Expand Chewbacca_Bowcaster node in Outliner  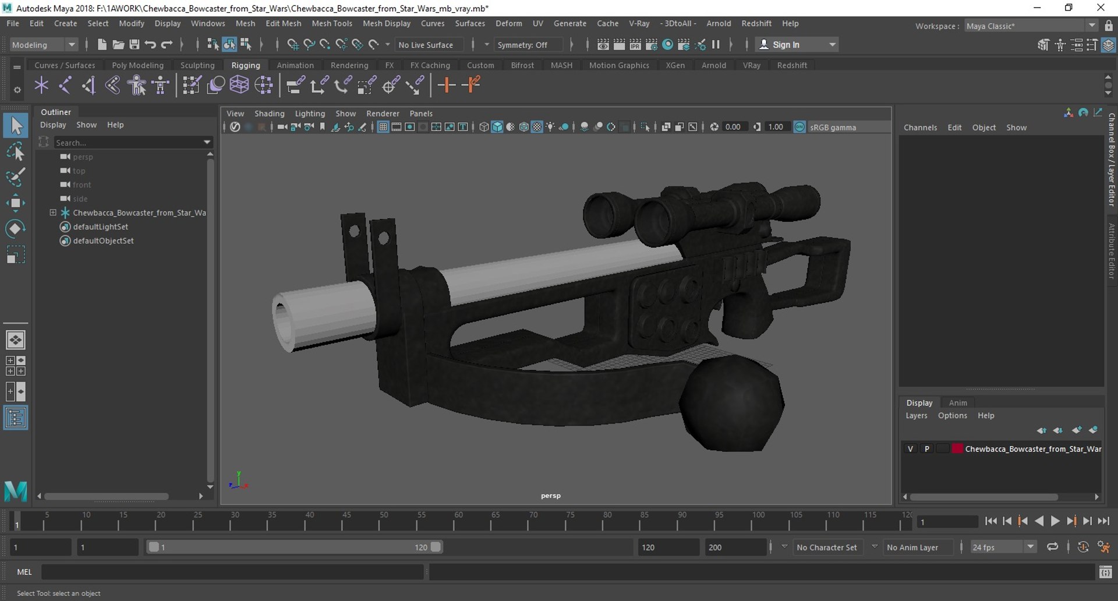click(53, 213)
